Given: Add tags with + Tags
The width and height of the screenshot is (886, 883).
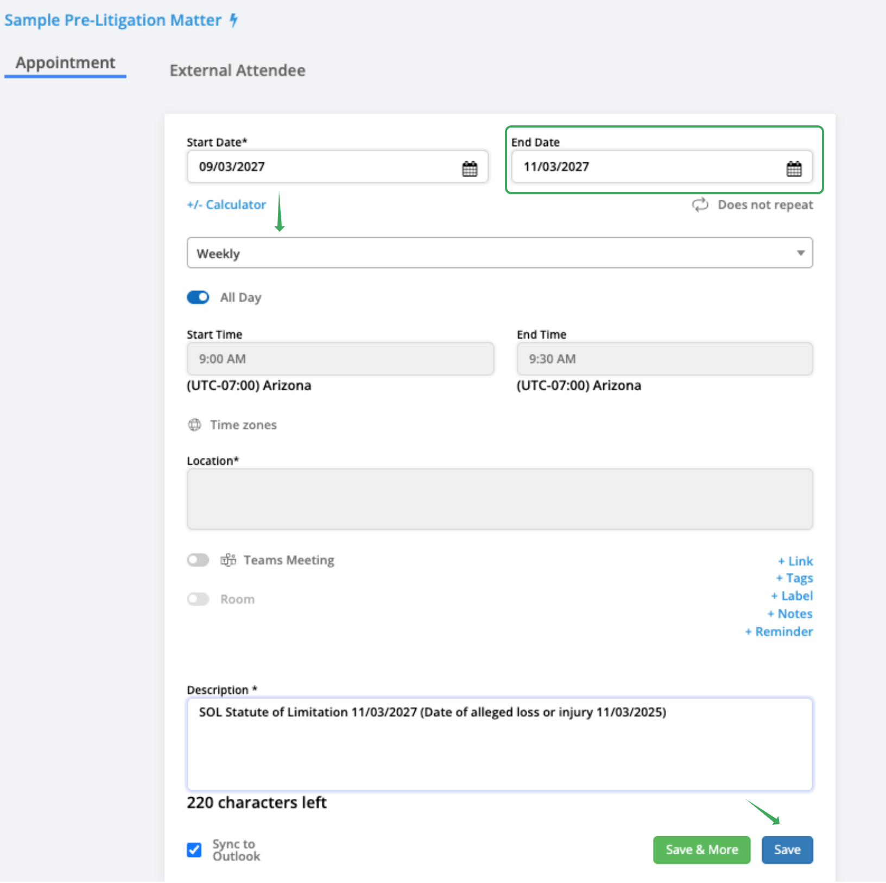Looking at the screenshot, I should pos(794,579).
